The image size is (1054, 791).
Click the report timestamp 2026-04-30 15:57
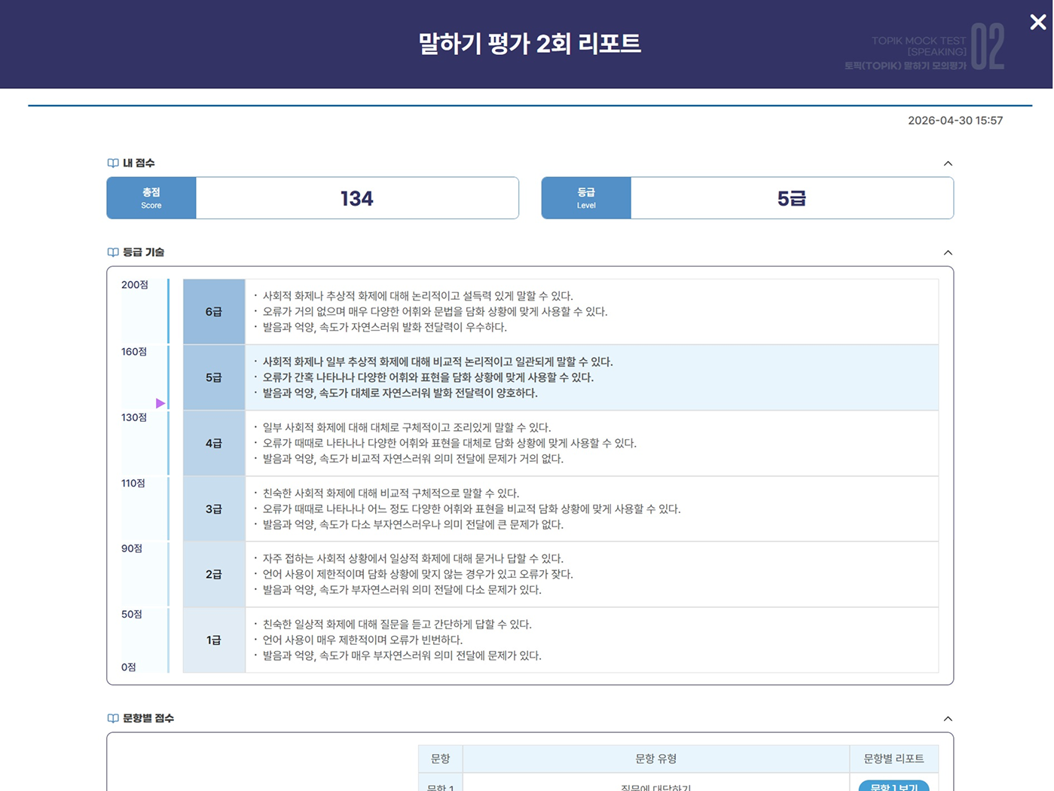coord(955,121)
